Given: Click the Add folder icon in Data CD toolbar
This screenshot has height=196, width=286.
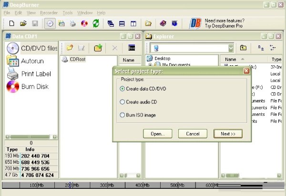Looking at the screenshot, I should (70, 48).
